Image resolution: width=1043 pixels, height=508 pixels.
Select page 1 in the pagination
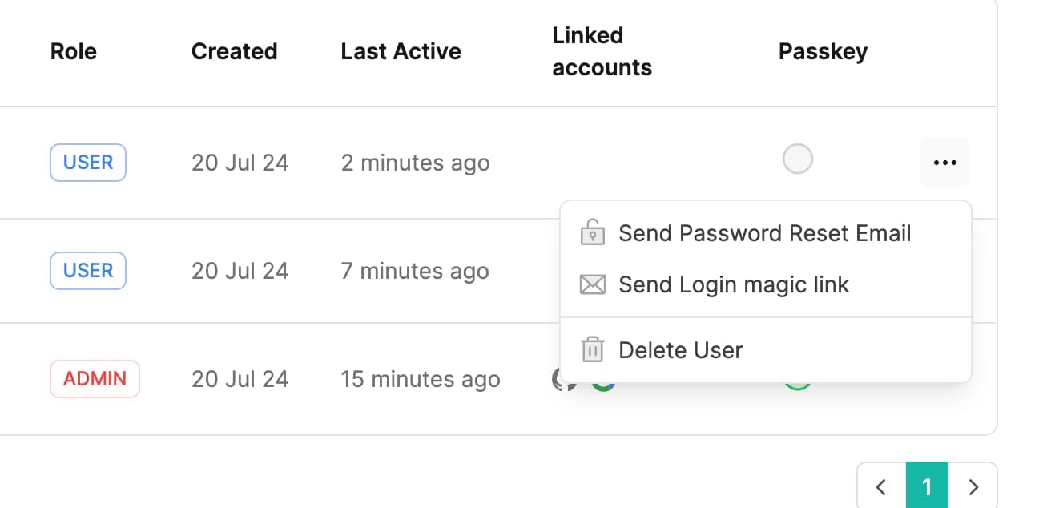click(927, 486)
